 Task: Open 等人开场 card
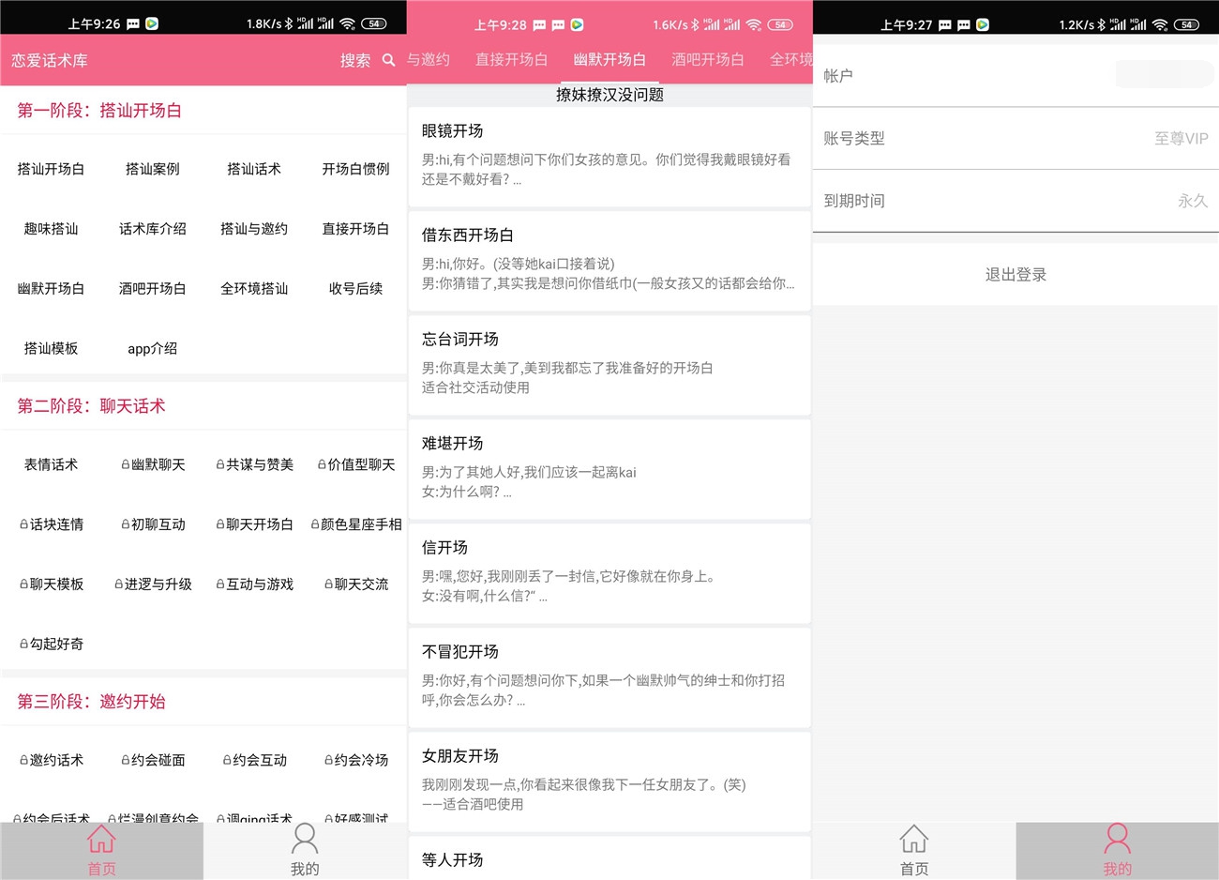tap(609, 857)
